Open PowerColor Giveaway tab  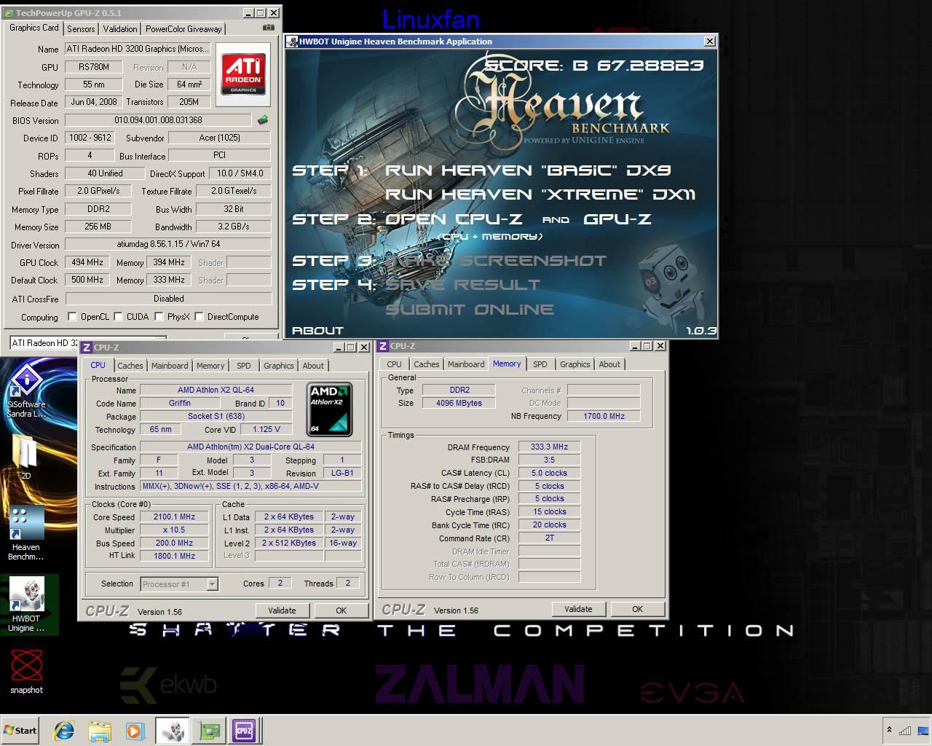[x=183, y=28]
